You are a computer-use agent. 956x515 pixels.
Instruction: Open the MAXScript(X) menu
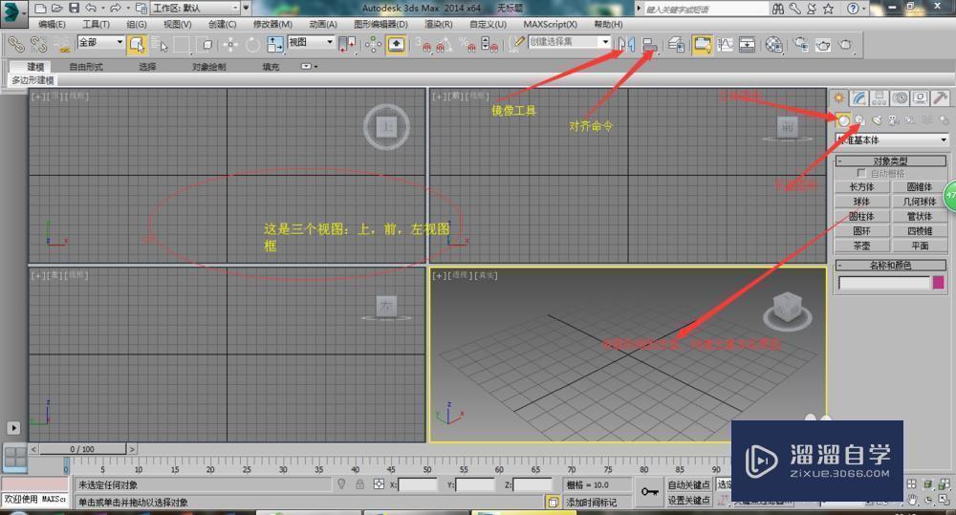point(550,25)
